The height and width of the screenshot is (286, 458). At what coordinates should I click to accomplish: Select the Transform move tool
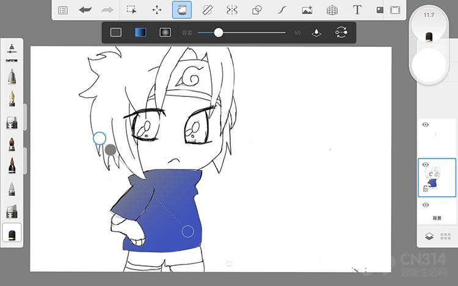[157, 10]
